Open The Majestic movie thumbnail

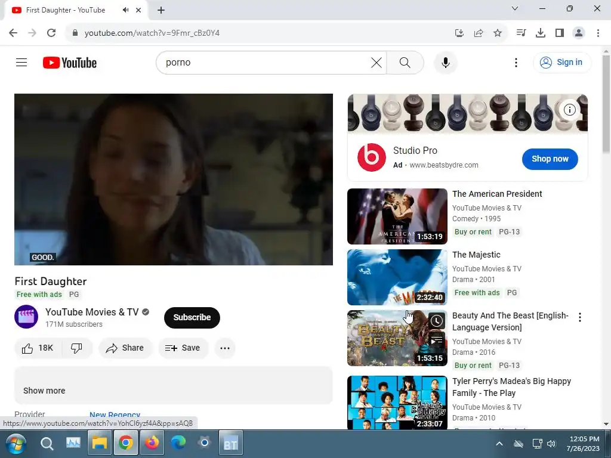coord(397,277)
